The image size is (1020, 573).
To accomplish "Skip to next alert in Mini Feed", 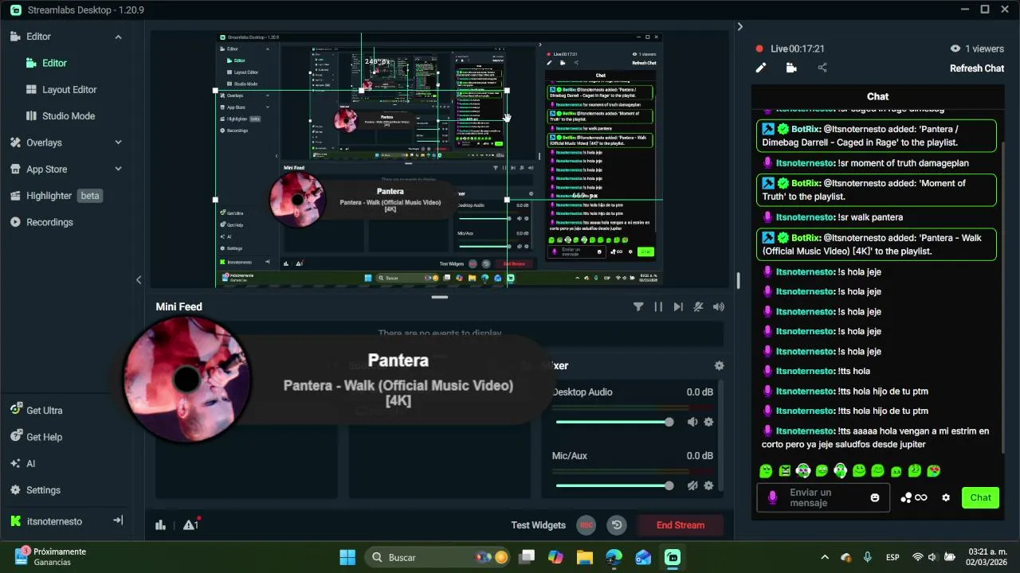I will 678,306.
